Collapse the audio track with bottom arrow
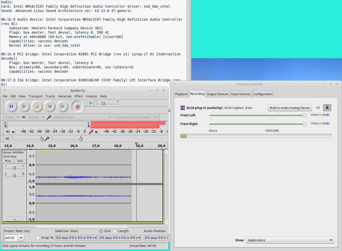The height and width of the screenshot is (251, 342). pyautogui.click(x=15, y=219)
